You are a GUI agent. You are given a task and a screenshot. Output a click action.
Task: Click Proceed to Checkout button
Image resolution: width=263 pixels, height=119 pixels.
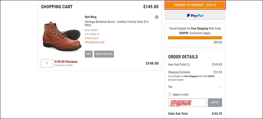pos(195,5)
